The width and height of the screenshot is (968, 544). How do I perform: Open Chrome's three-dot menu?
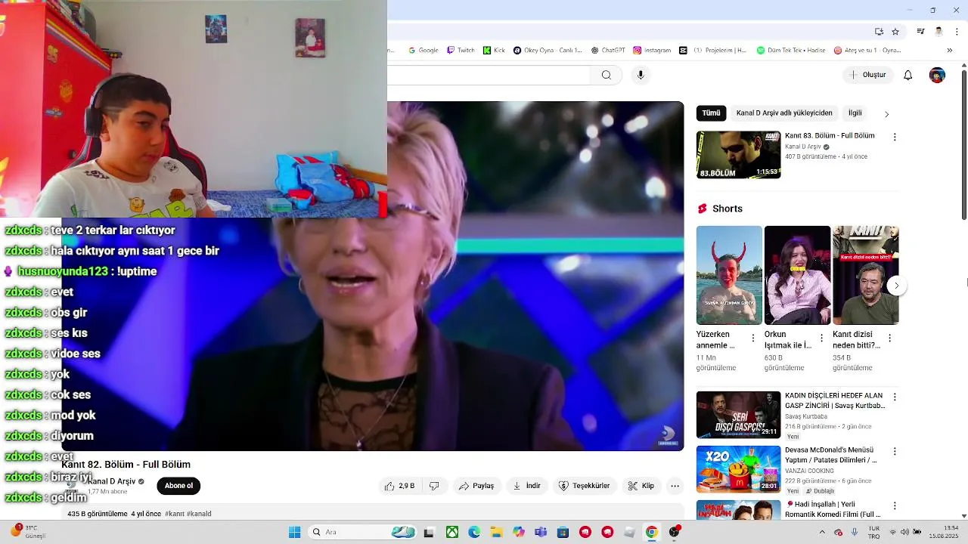(956, 32)
